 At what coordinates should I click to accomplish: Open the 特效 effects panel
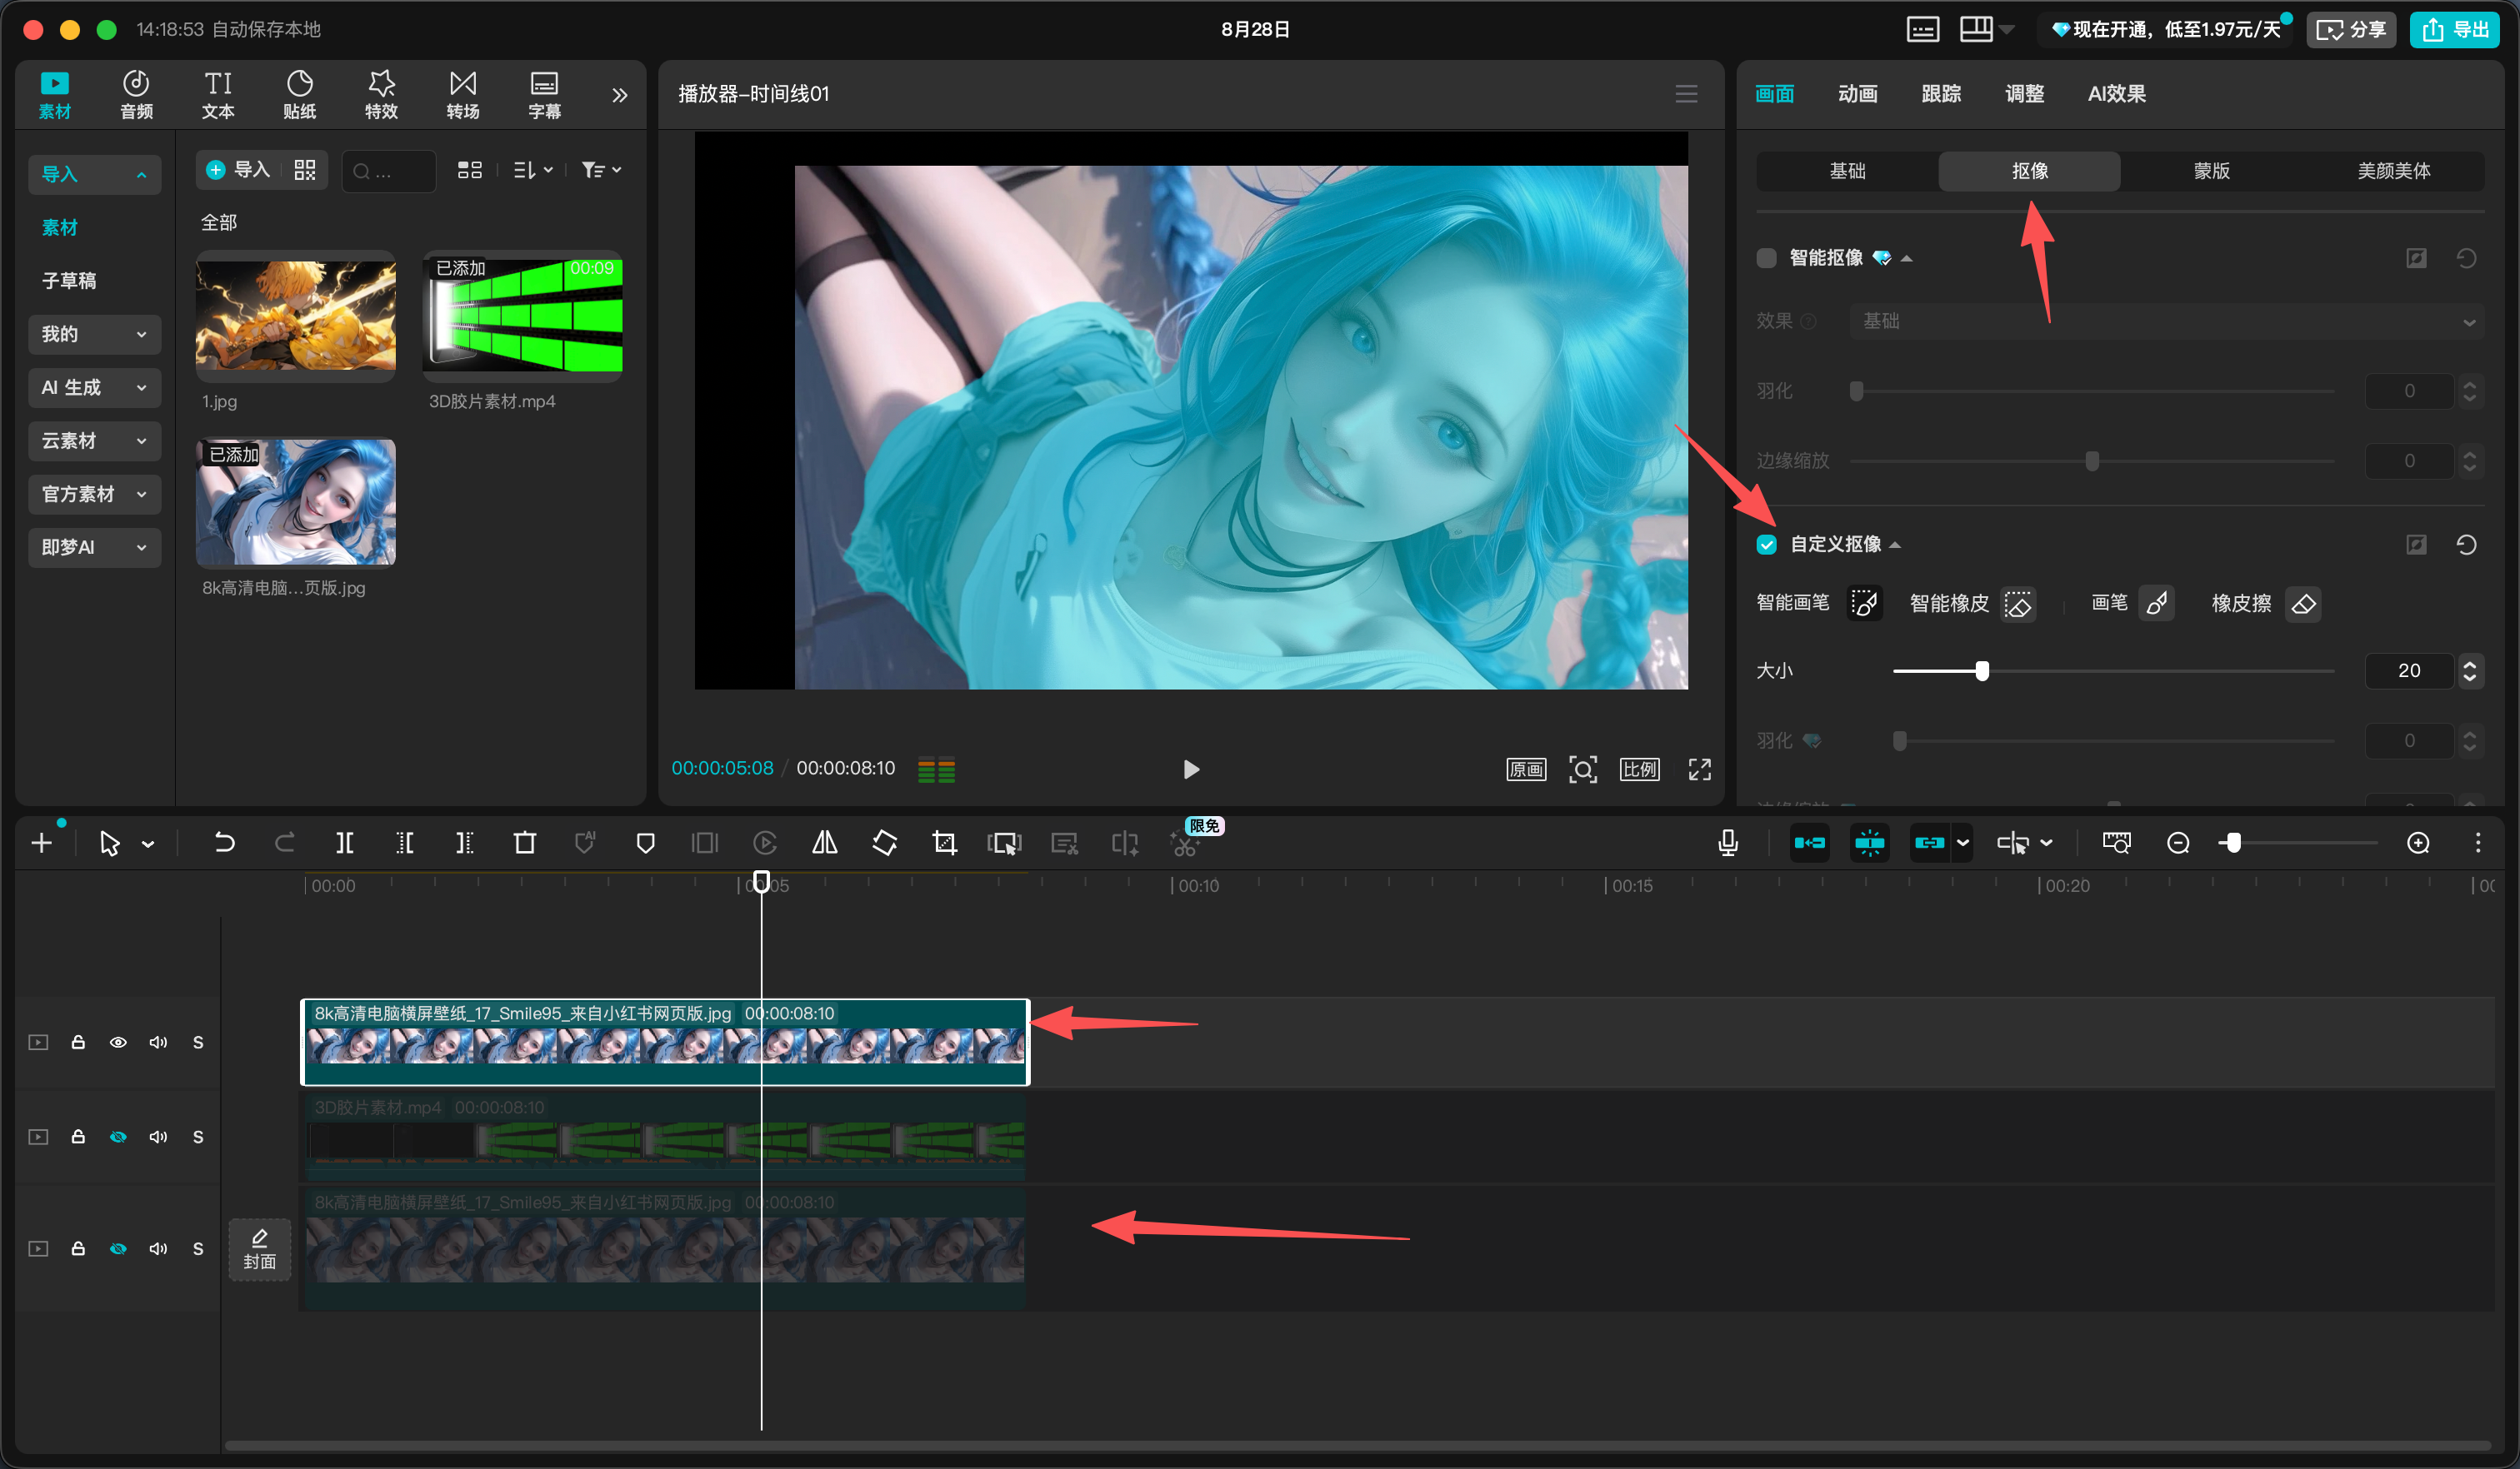pos(381,95)
